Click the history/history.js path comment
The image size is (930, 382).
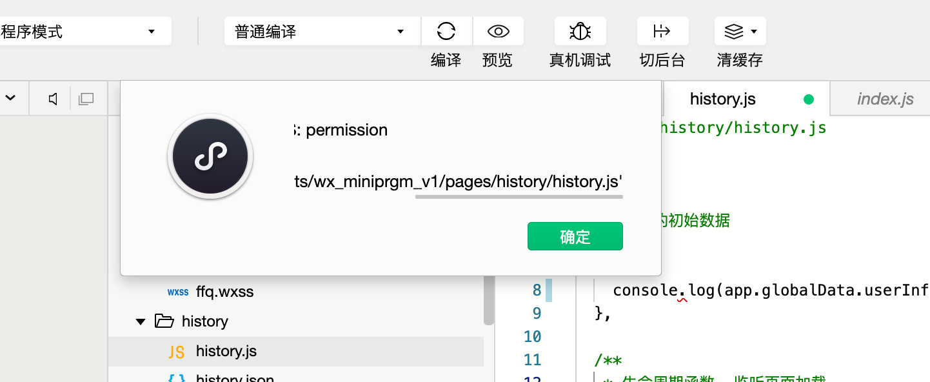tap(744, 128)
